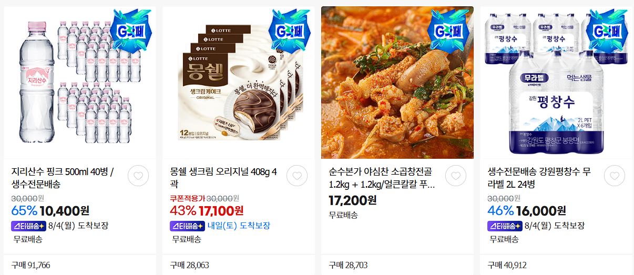Open 지리산수 핑크 500ml 40병 product thumbnail
Image resolution: width=634 pixels, height=275 pixels.
click(x=80, y=83)
